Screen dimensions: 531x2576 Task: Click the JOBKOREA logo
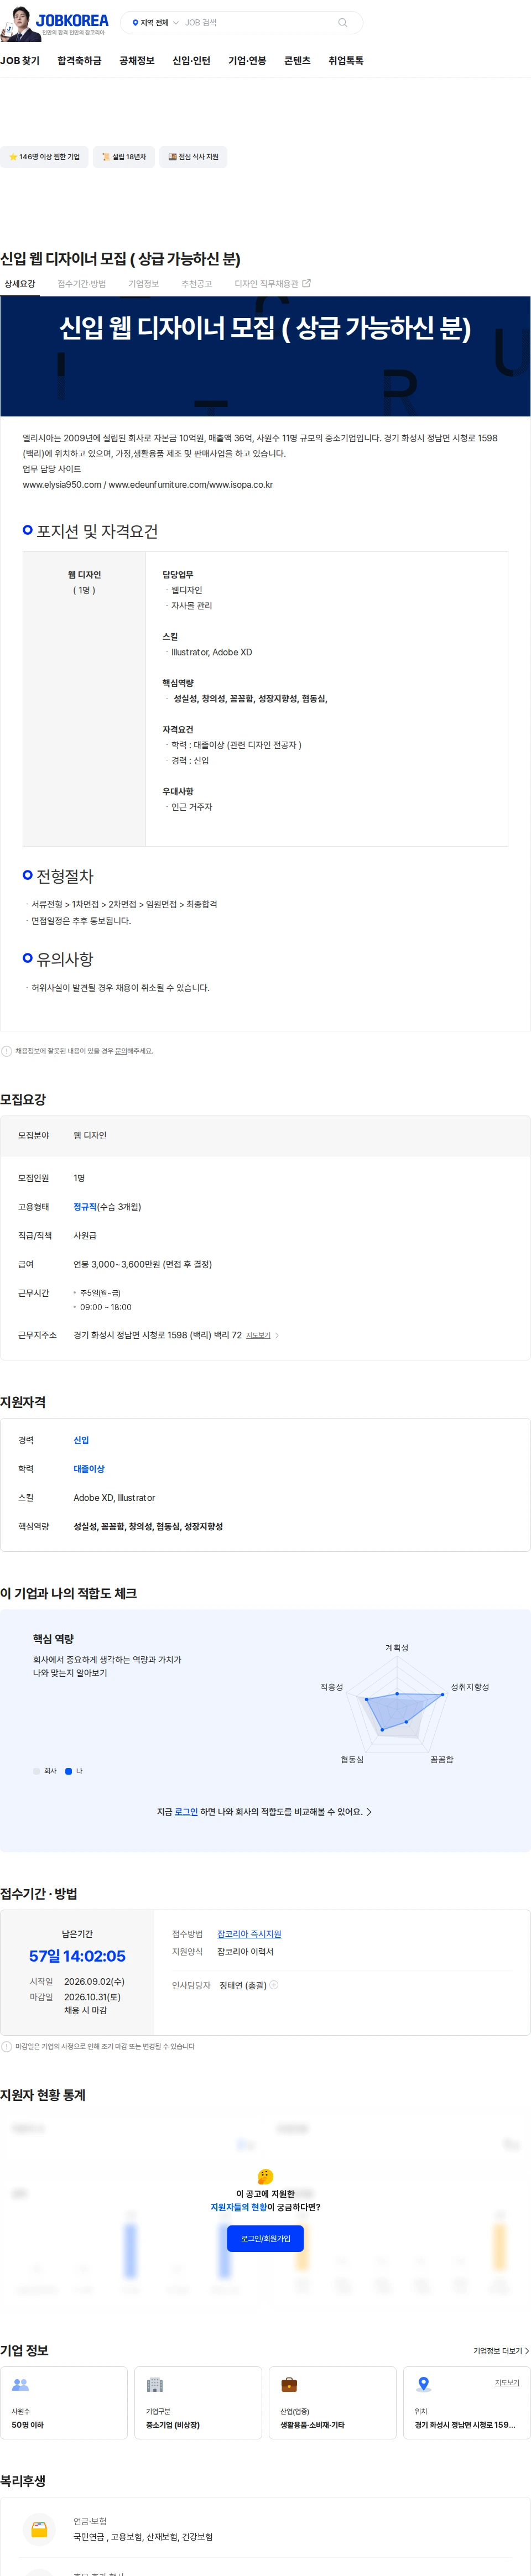(72, 20)
